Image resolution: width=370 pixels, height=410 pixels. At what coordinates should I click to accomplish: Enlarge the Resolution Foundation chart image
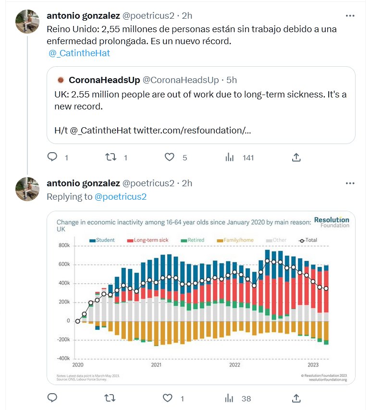[x=201, y=298]
